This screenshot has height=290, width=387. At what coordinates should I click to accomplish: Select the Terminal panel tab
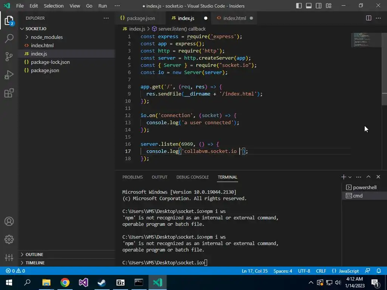(x=227, y=177)
